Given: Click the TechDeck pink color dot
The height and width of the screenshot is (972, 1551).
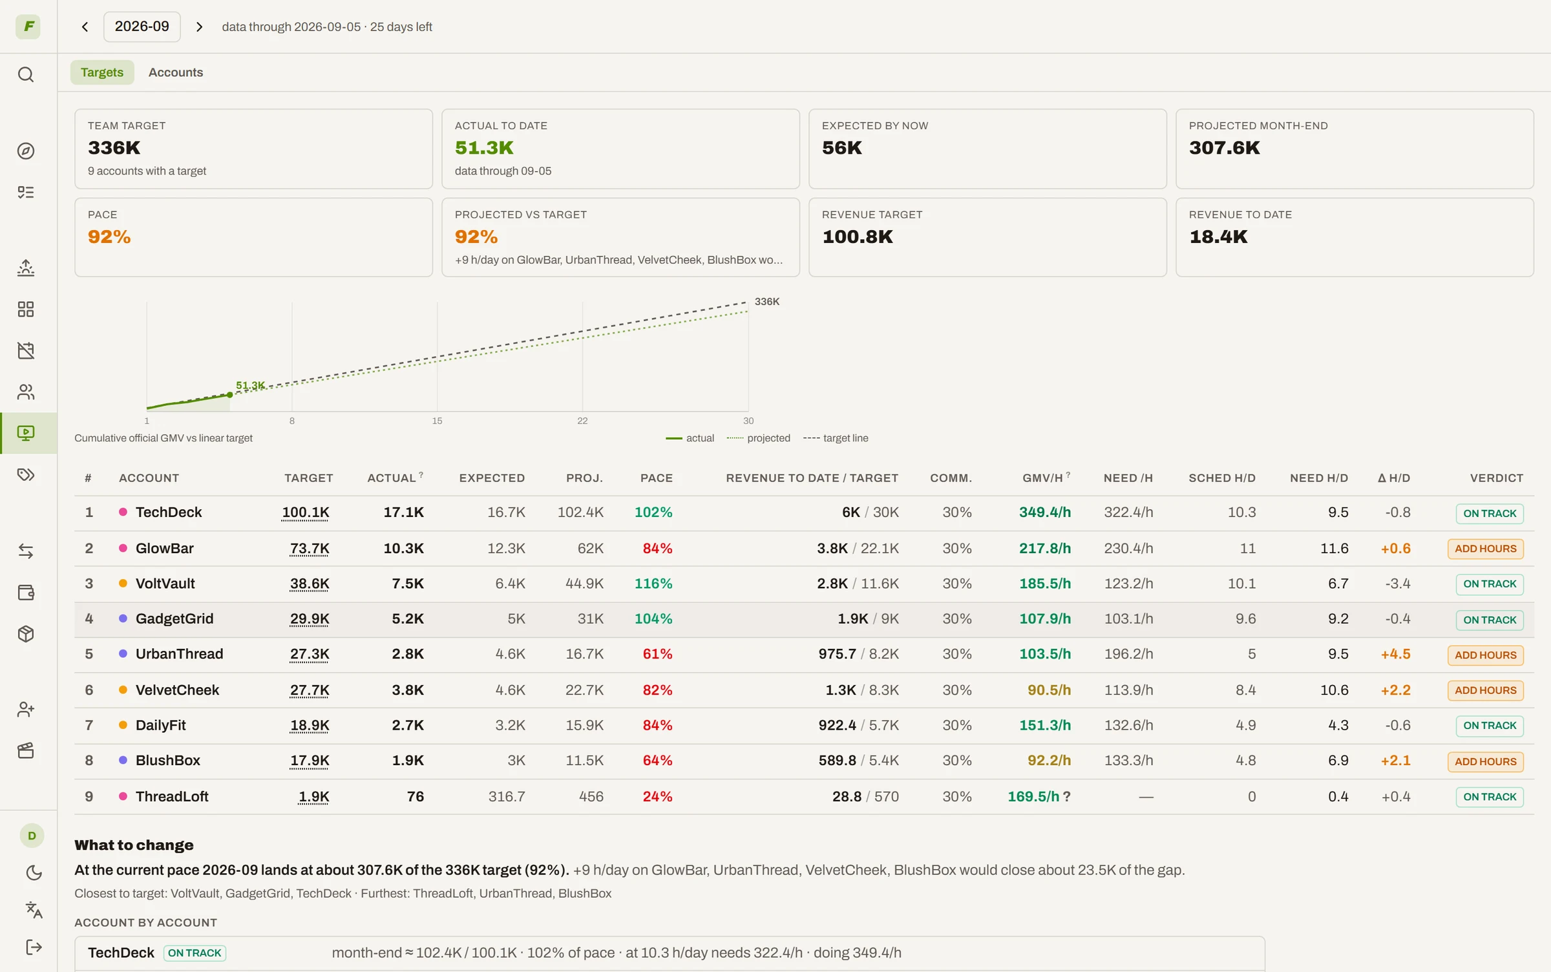Looking at the screenshot, I should coord(123,512).
